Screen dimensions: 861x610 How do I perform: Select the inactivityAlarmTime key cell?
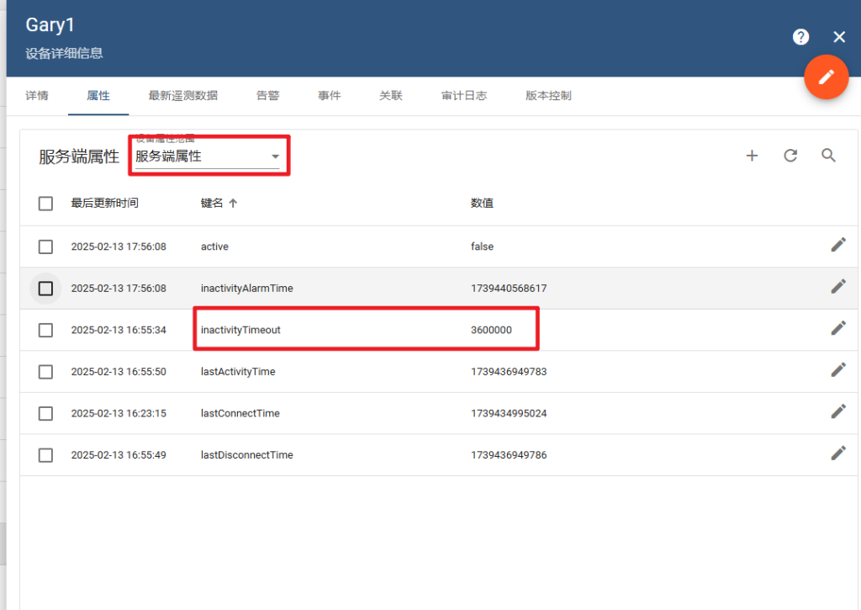click(247, 289)
